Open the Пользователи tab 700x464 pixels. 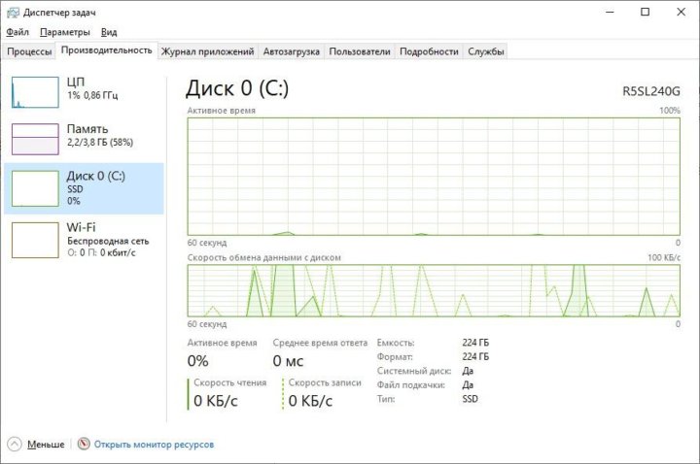point(360,51)
